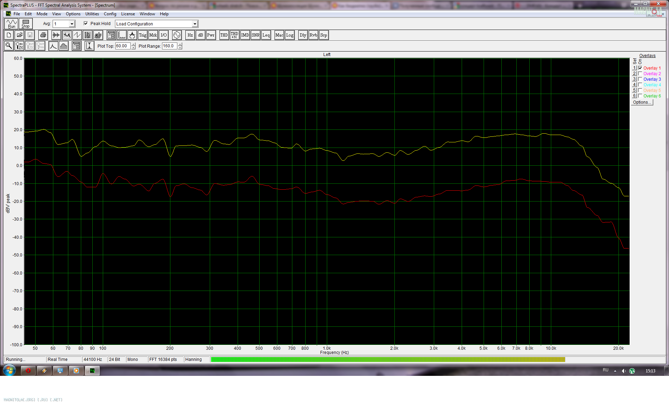Click the Mac macro button

[x=279, y=35]
